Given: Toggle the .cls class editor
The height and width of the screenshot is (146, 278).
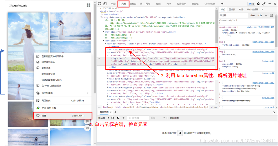Looking at the screenshot, I should click(x=260, y=15).
